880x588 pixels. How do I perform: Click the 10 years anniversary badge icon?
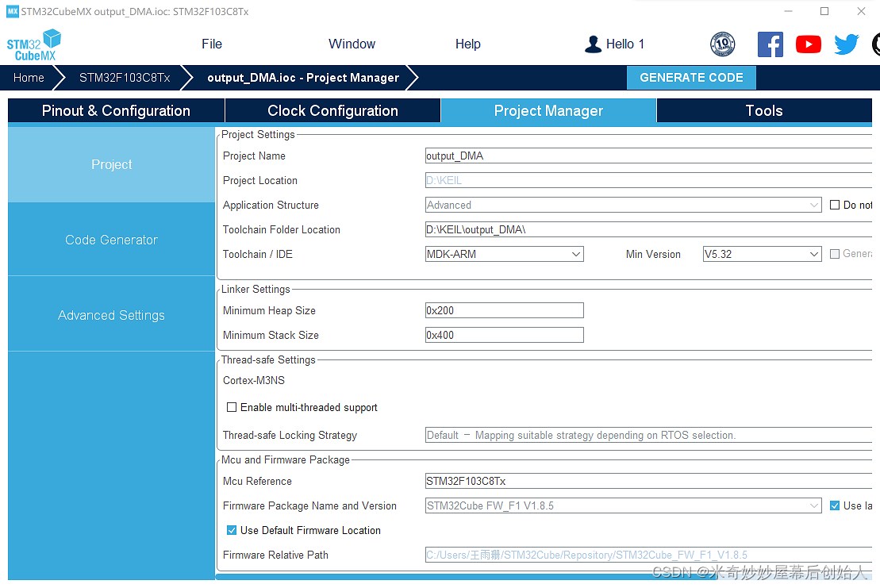tap(722, 44)
